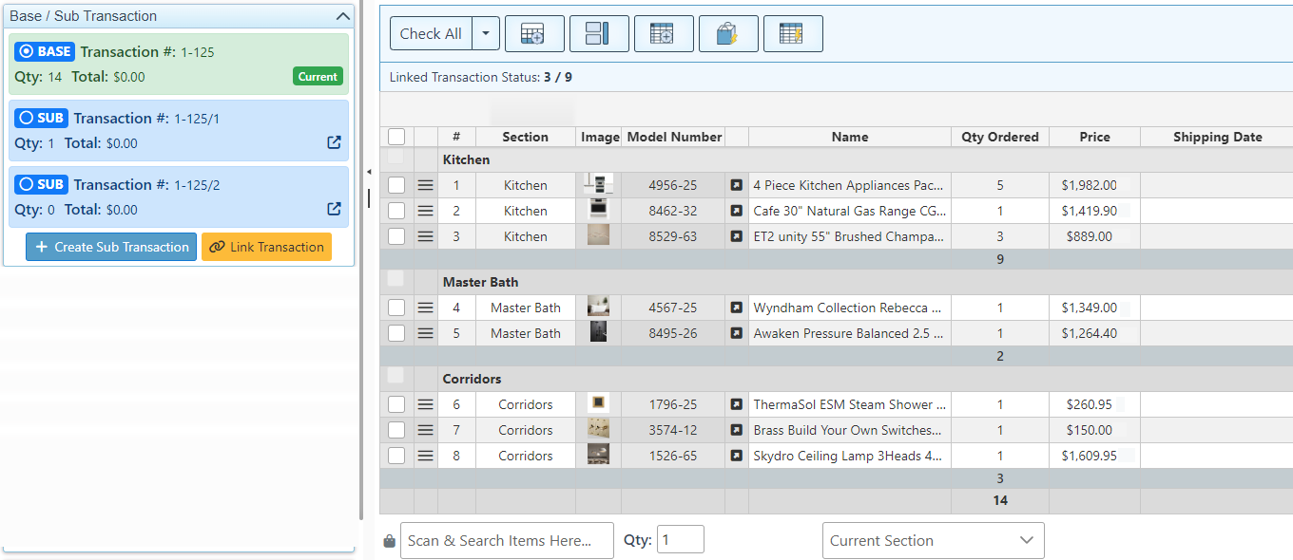Click the lock icon beside scan field
The image size is (1293, 560).
tap(389, 541)
